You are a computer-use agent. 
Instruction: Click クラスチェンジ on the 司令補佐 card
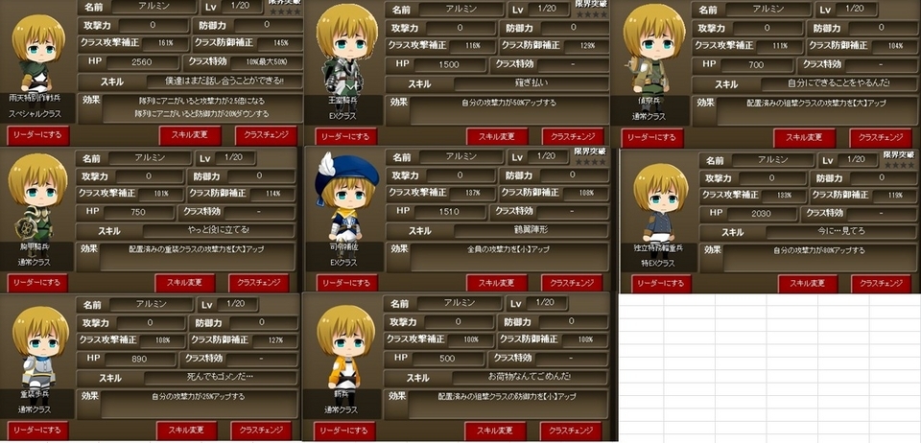tap(572, 283)
